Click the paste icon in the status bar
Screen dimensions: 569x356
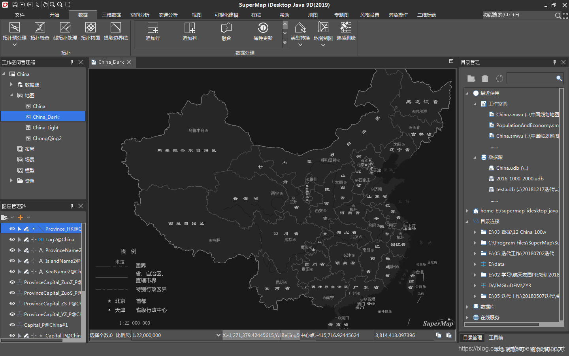pos(449,335)
